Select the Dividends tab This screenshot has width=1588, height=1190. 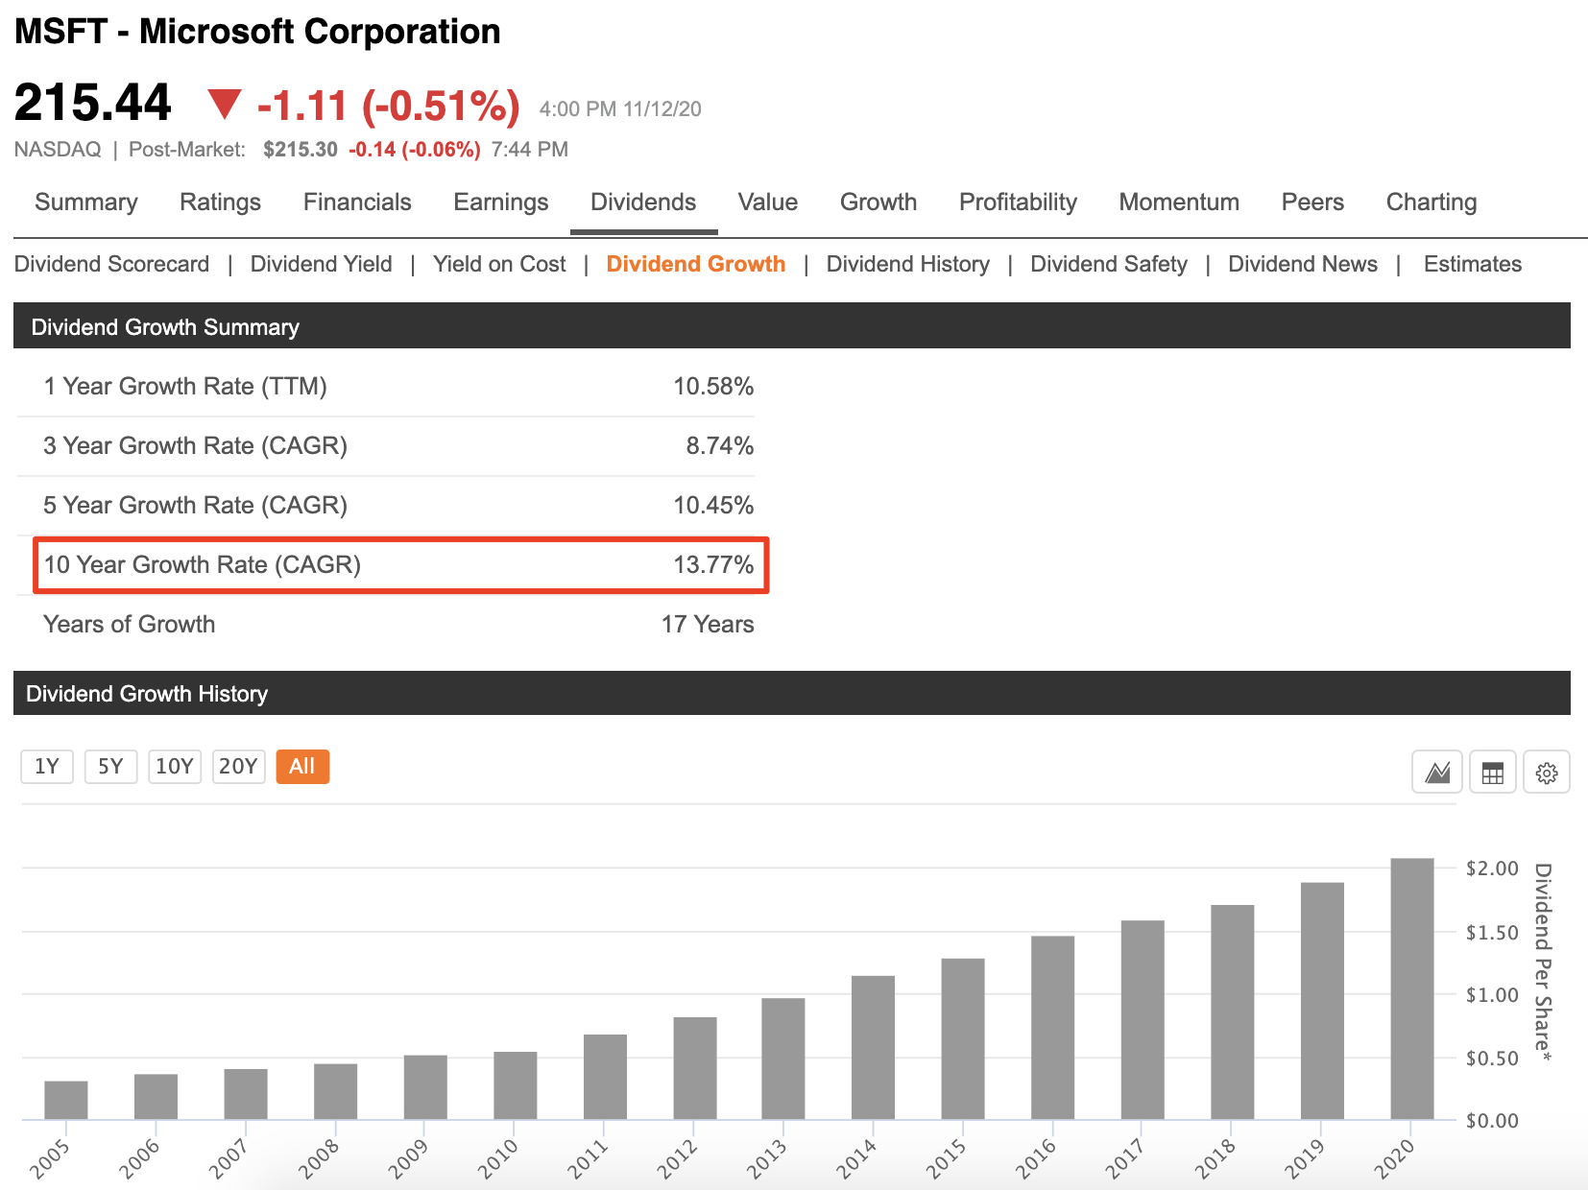pos(643,202)
